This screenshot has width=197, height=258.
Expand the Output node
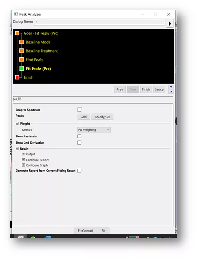pos(24,154)
